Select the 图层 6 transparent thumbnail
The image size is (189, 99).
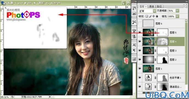click(x=148, y=23)
